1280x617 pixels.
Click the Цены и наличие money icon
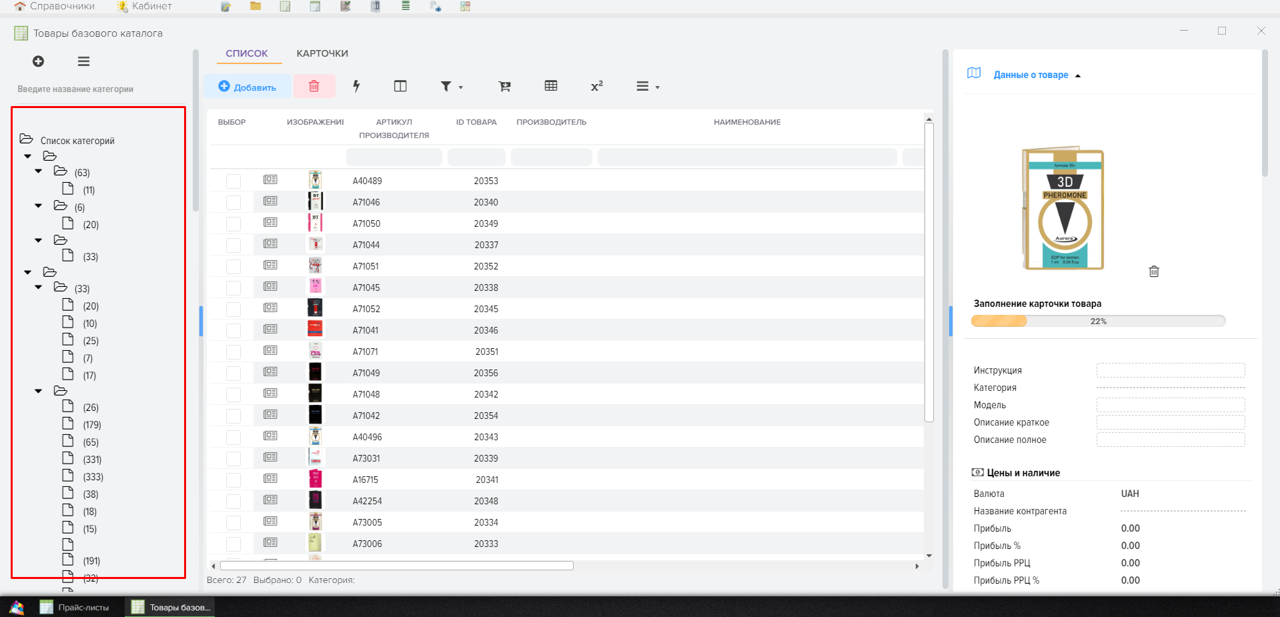(978, 472)
